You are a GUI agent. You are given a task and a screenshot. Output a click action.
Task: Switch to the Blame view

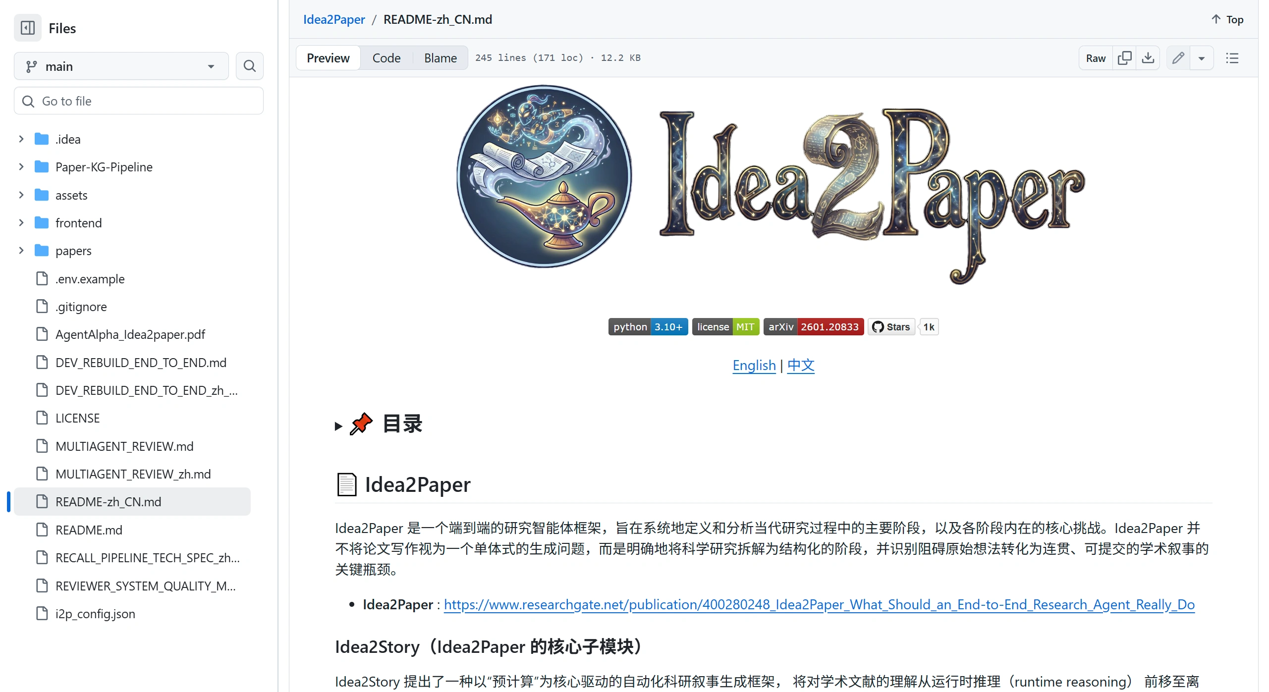click(x=440, y=57)
